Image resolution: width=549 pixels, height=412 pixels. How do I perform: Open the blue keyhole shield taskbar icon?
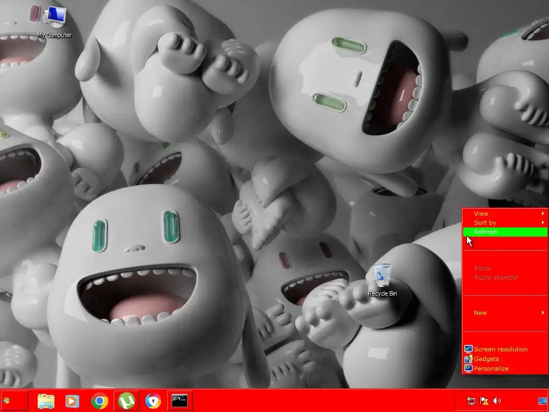(x=153, y=401)
